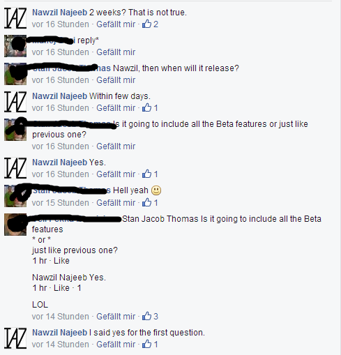The image size is (341, 355).
Task: Click thumbs-up icon on "first question" comment
Action: [x=146, y=344]
